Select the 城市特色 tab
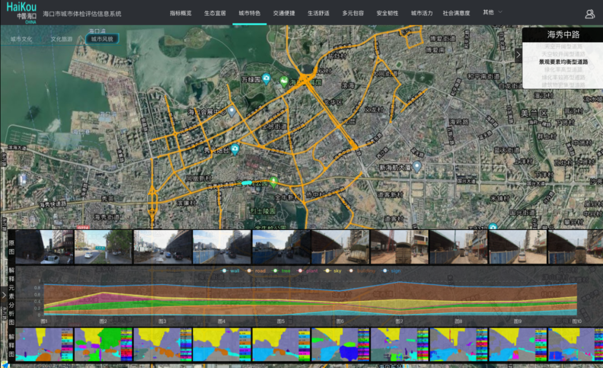 point(249,13)
